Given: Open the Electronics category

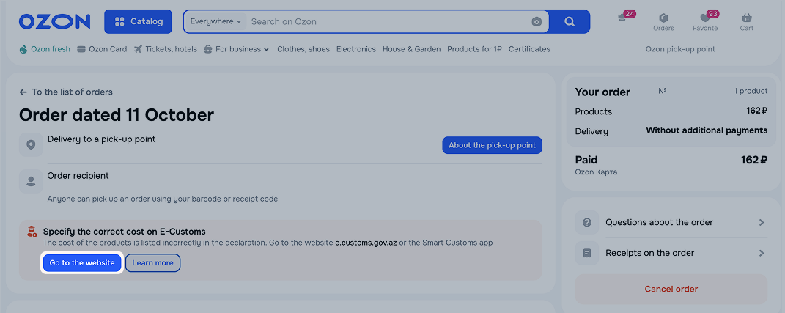Looking at the screenshot, I should [355, 49].
